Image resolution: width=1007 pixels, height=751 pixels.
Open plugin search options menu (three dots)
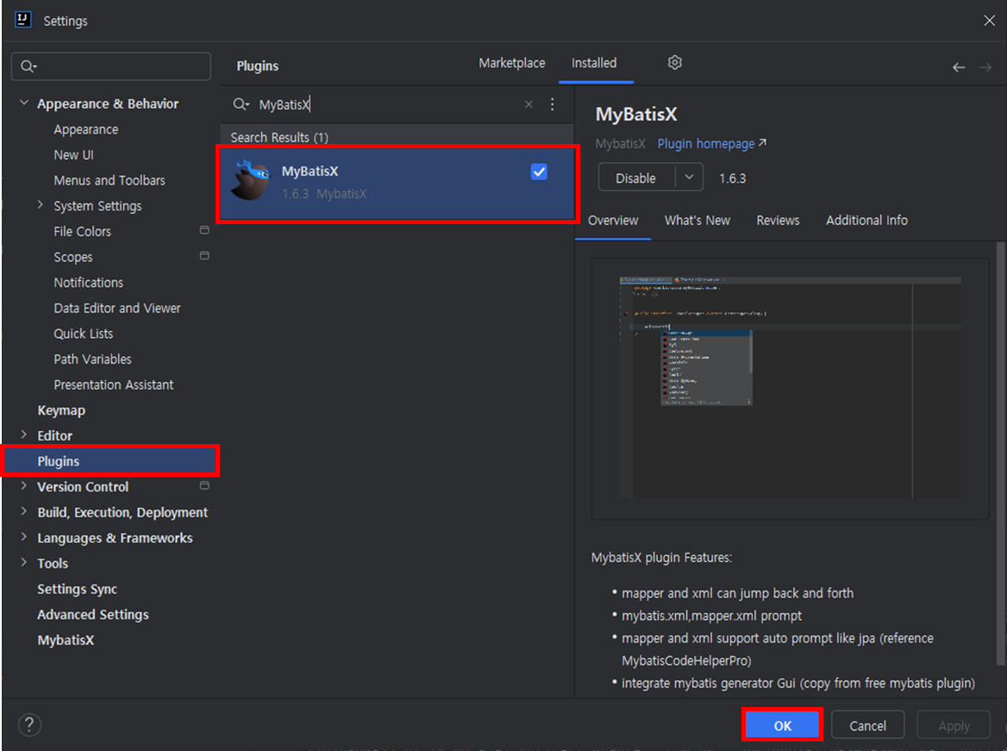pos(553,104)
